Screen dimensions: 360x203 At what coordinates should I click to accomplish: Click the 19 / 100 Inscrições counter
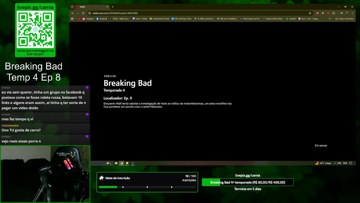[x=189, y=178]
